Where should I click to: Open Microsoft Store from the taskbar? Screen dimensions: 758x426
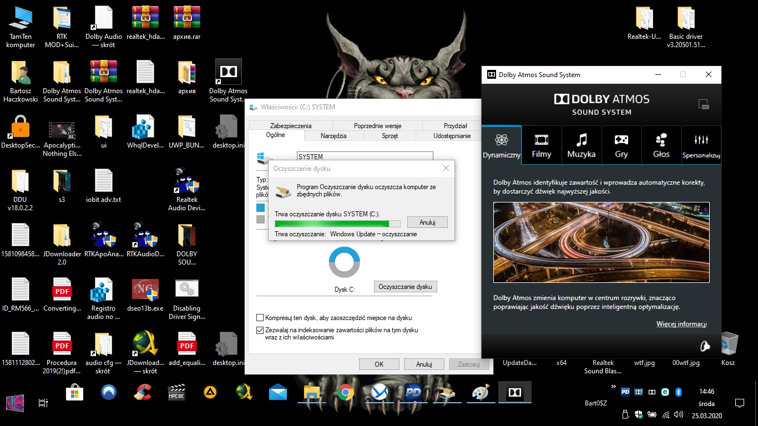(75, 393)
